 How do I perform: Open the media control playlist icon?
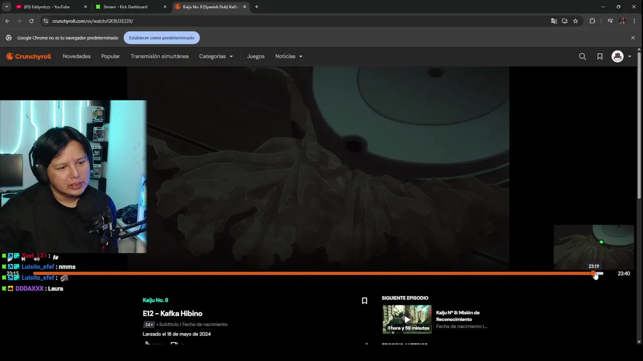tap(610, 21)
